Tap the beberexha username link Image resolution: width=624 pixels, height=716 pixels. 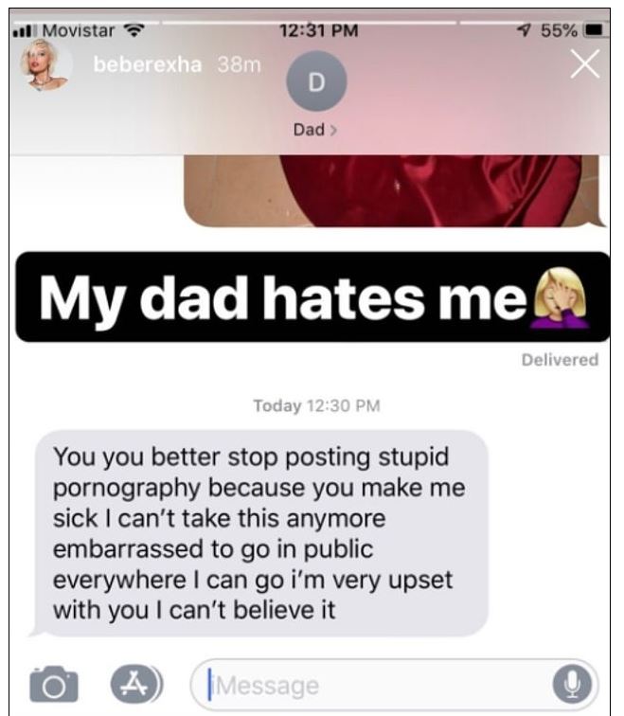pos(148,64)
